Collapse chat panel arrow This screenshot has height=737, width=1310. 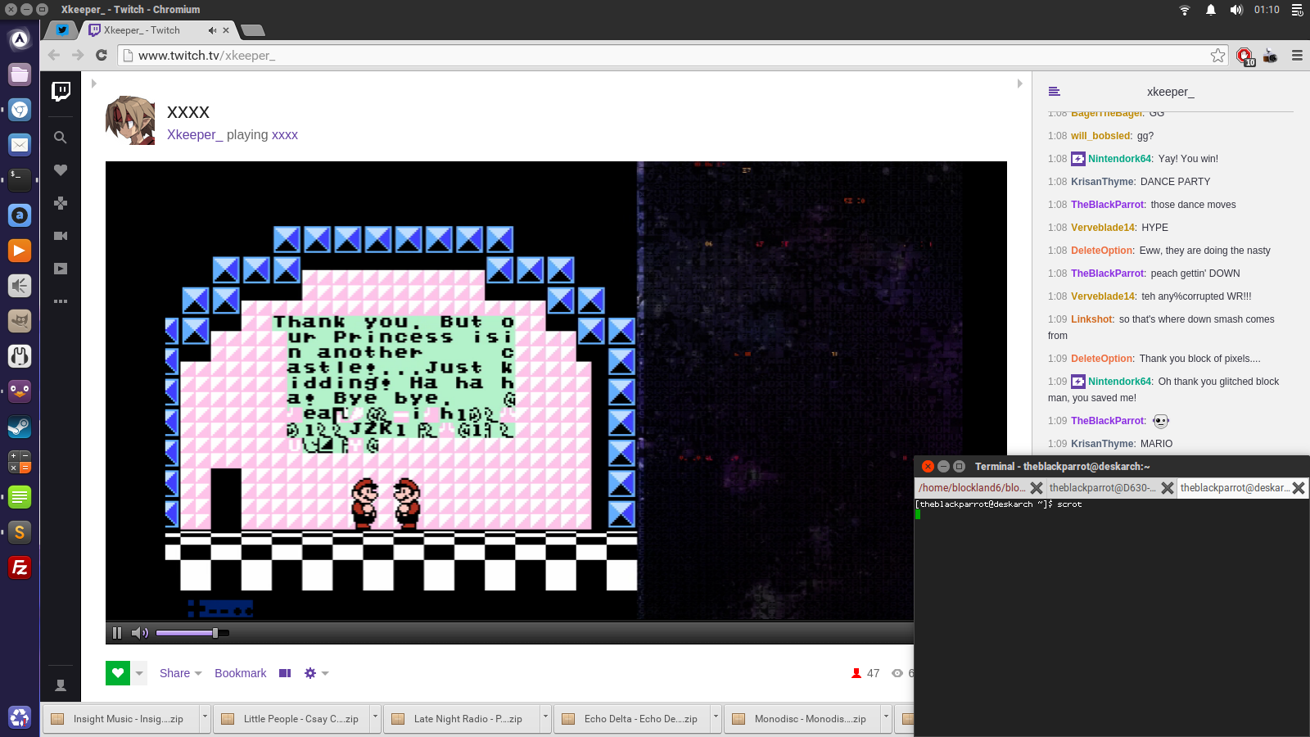(x=1019, y=84)
